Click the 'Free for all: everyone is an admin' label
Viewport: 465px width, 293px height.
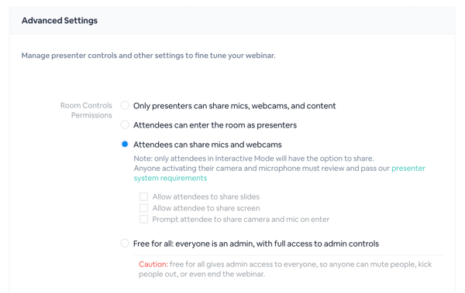(x=256, y=244)
